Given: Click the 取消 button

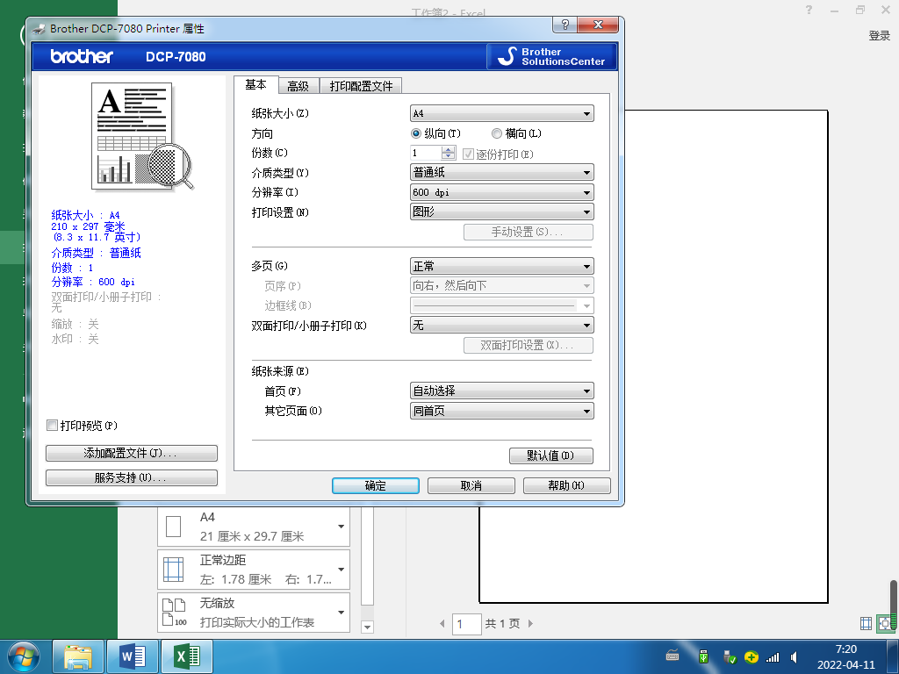Looking at the screenshot, I should (x=471, y=485).
